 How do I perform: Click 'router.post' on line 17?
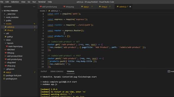pyautogui.click(x=54, y=58)
